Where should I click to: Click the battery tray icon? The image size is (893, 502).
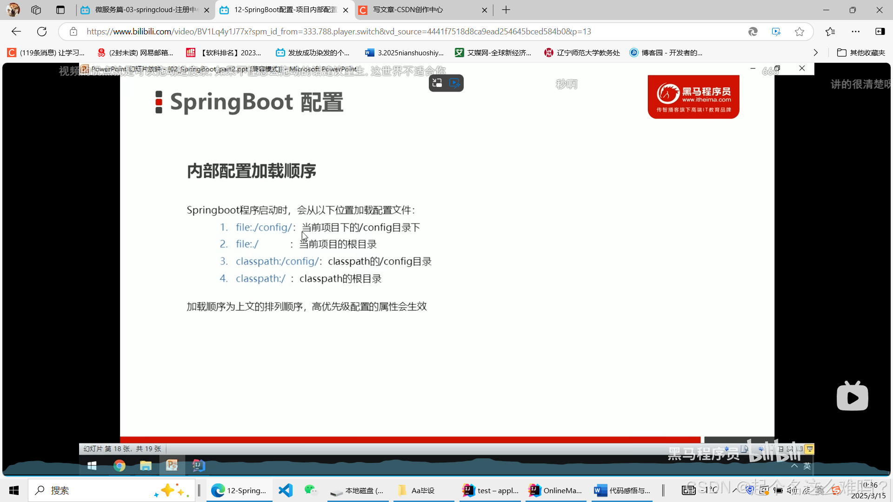[778, 490]
